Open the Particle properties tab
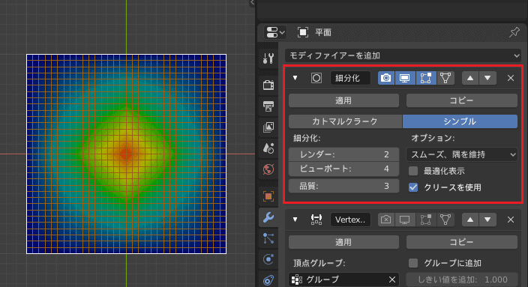 tap(268, 238)
